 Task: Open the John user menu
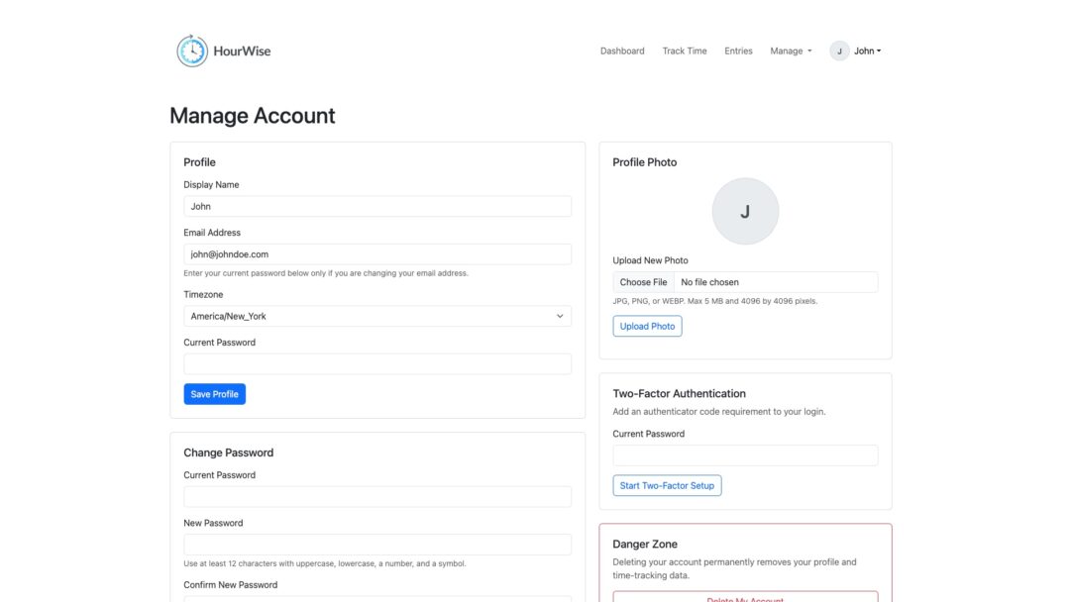click(867, 51)
